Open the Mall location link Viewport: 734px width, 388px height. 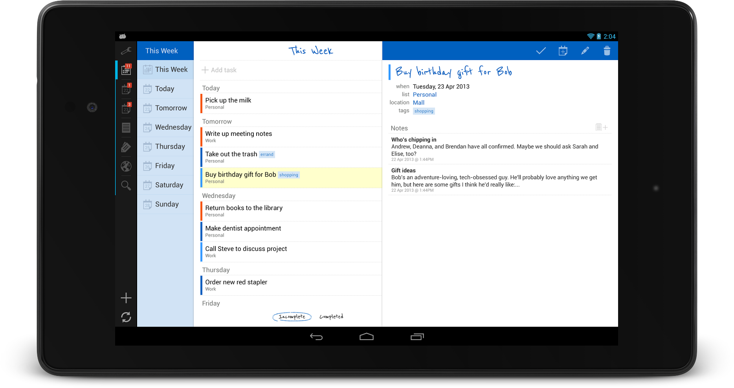tap(418, 102)
